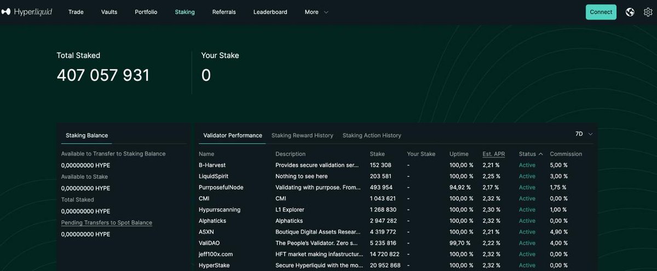This screenshot has width=657, height=271.
Task: Click the Description column header
Action: [291, 154]
